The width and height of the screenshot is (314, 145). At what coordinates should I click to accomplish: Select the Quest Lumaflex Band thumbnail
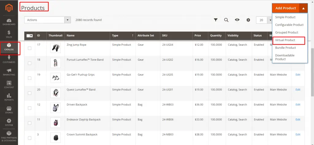tap(56, 93)
